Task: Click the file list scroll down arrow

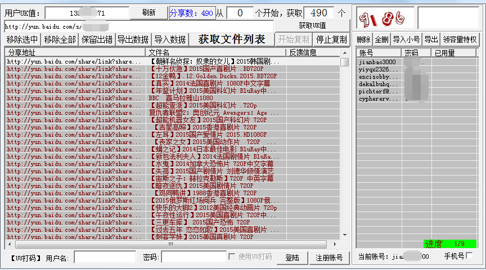Action: 345,235
